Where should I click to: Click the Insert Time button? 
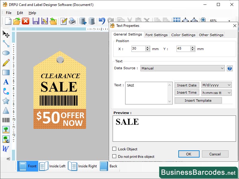click(x=187, y=92)
